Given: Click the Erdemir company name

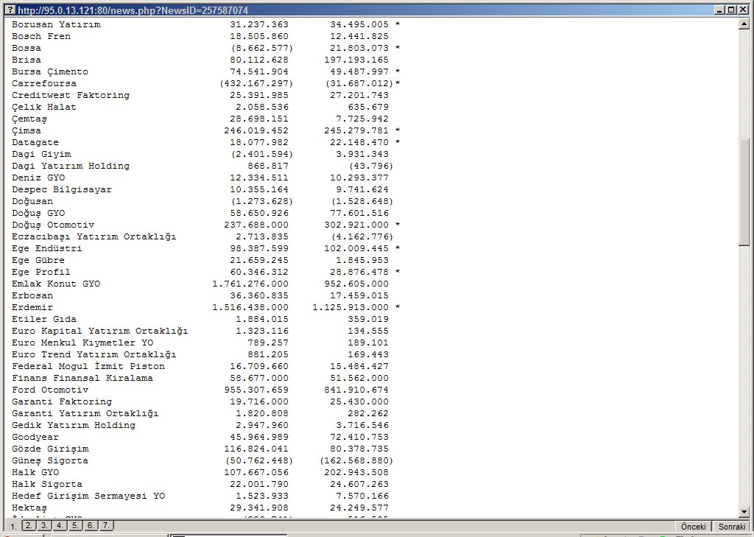Looking at the screenshot, I should pyautogui.click(x=32, y=307).
